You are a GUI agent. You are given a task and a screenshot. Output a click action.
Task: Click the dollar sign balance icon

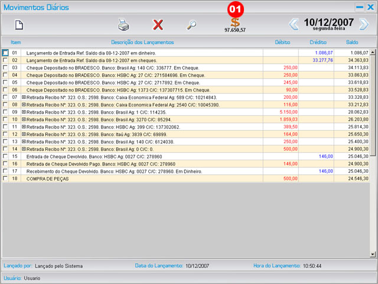point(235,21)
